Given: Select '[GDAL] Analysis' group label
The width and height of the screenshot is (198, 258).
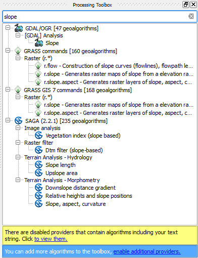Looking at the screenshot, I should point(43,35).
